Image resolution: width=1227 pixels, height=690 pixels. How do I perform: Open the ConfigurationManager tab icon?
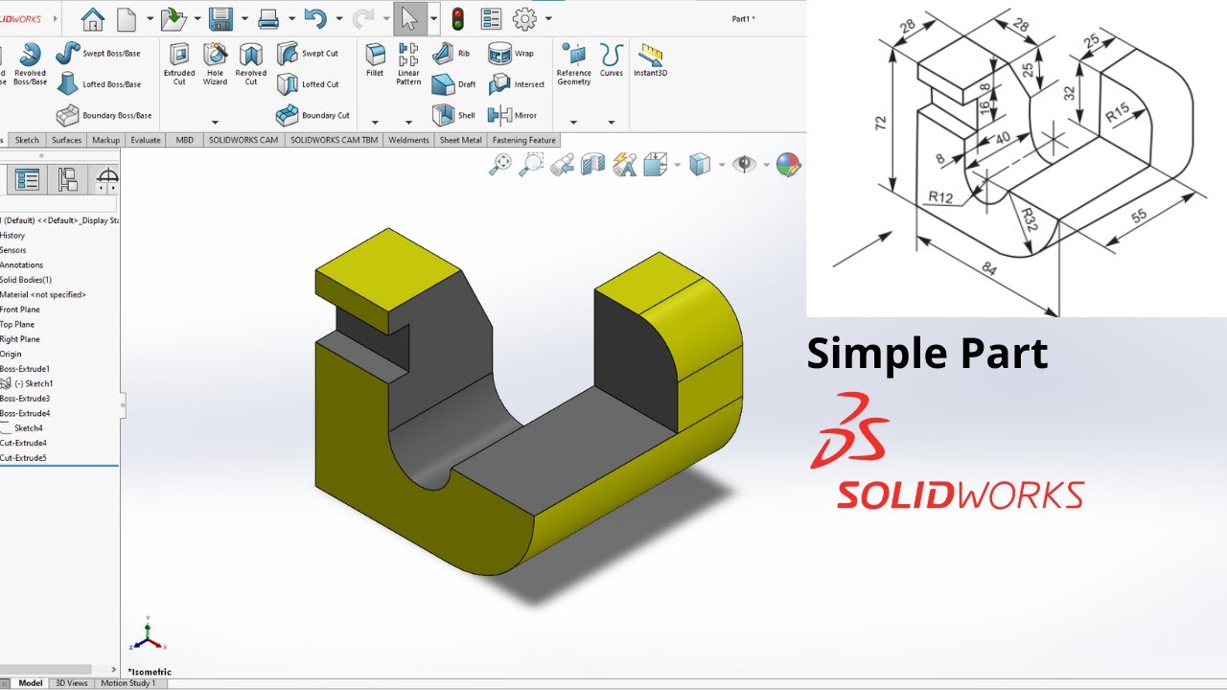(67, 179)
